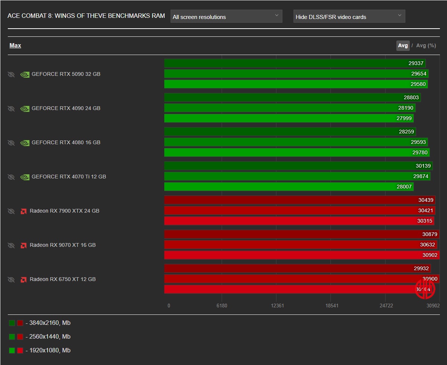The width and height of the screenshot is (447, 365).
Task: Click the RTX 4090 bar showing 28190
Action: tap(290, 108)
